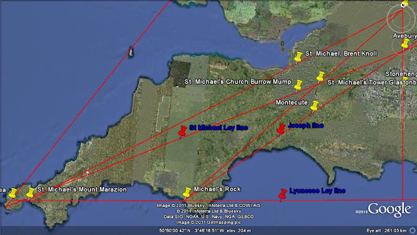Click the small island on the red line
Viewport: 417px width, 235px height.
tap(131, 51)
